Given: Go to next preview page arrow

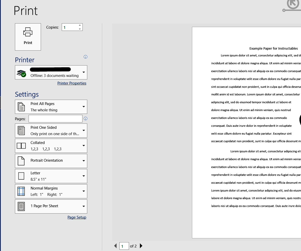Looking at the screenshot, I should (141, 246).
